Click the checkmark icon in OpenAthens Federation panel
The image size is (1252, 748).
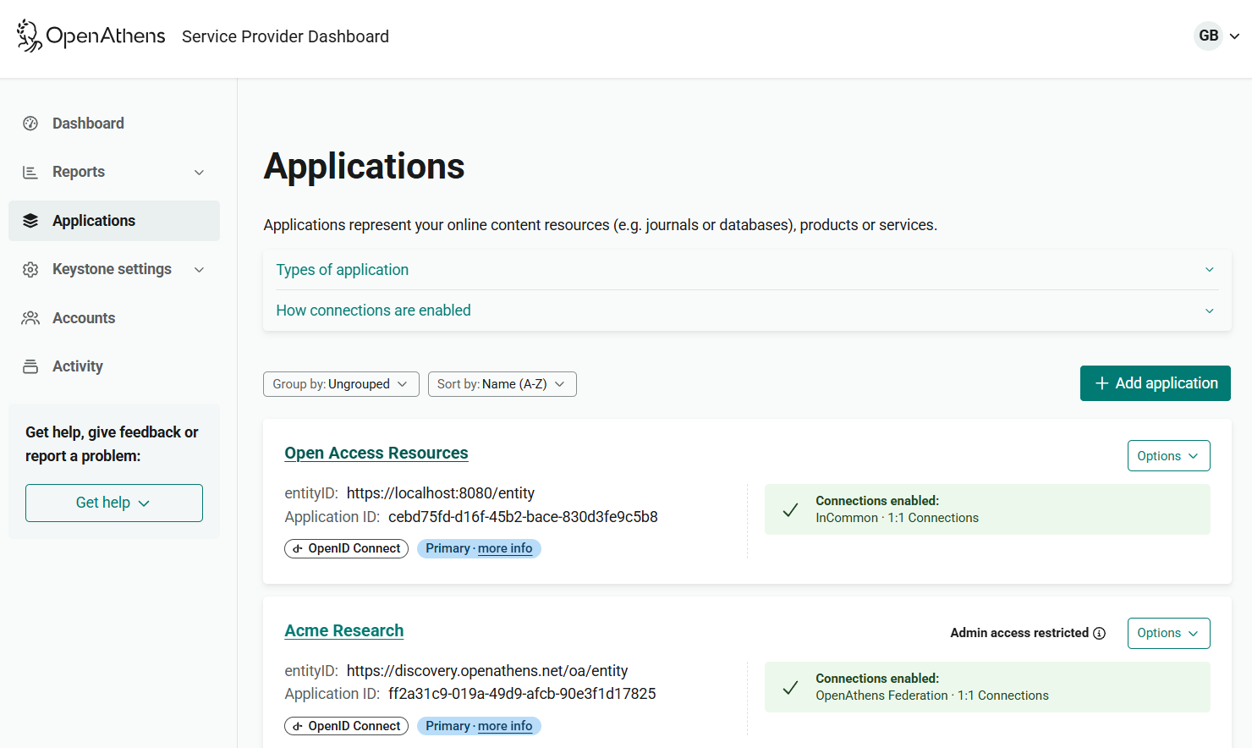(790, 687)
